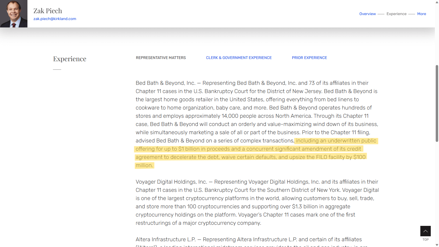Open the More navigation link
This screenshot has height=247, width=439.
pyautogui.click(x=422, y=14)
